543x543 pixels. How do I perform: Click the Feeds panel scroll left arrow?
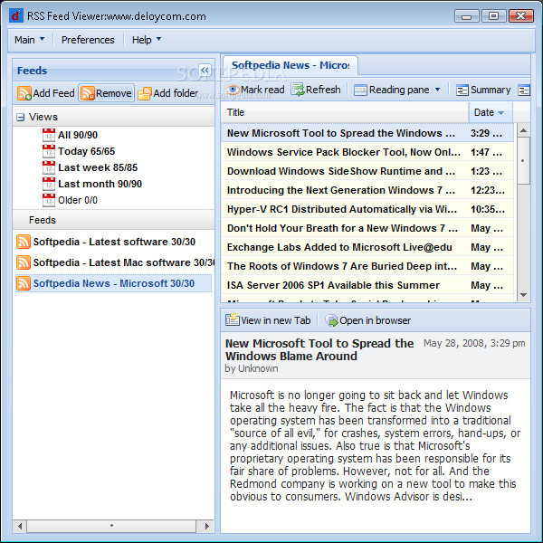(x=20, y=526)
